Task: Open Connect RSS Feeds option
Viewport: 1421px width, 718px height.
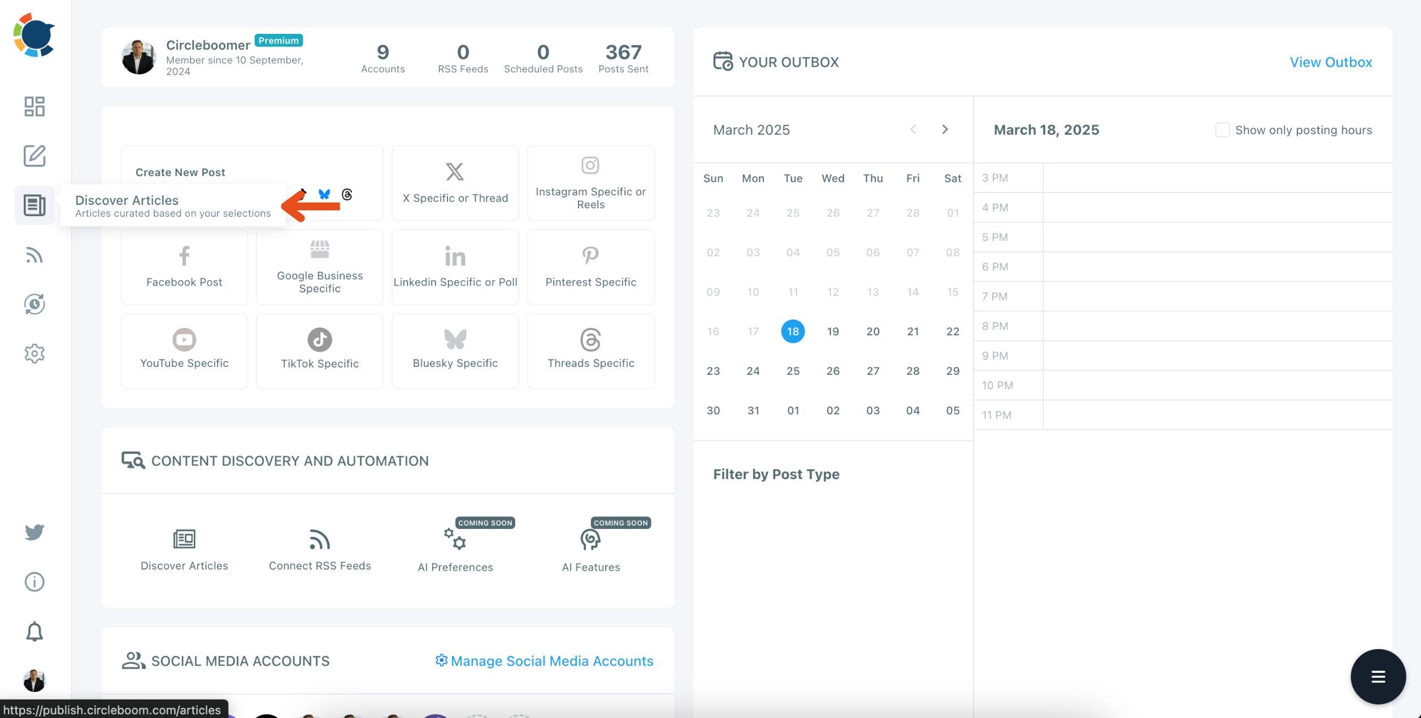Action: (320, 550)
